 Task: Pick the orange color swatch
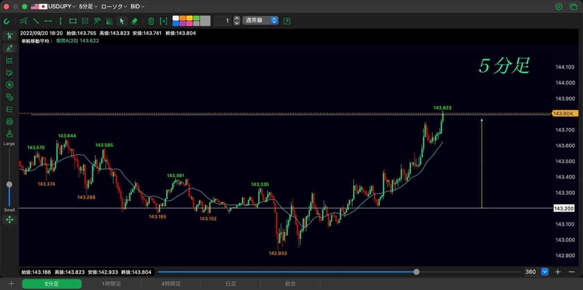click(x=183, y=18)
